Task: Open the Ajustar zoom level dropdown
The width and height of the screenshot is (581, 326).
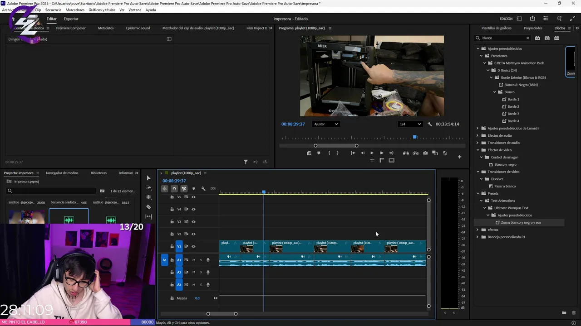Action: [326, 124]
